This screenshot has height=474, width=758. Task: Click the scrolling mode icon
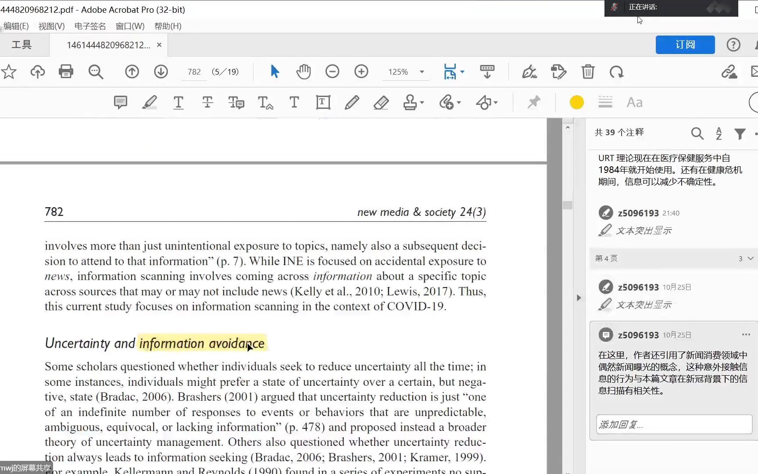point(487,72)
